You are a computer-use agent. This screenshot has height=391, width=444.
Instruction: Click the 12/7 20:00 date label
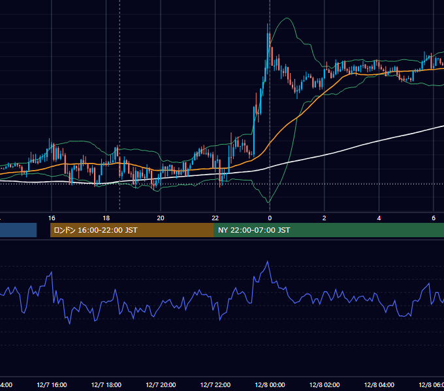point(161,385)
